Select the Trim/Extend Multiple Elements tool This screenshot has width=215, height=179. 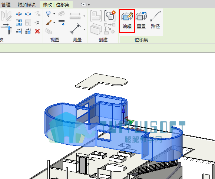coord(28,31)
